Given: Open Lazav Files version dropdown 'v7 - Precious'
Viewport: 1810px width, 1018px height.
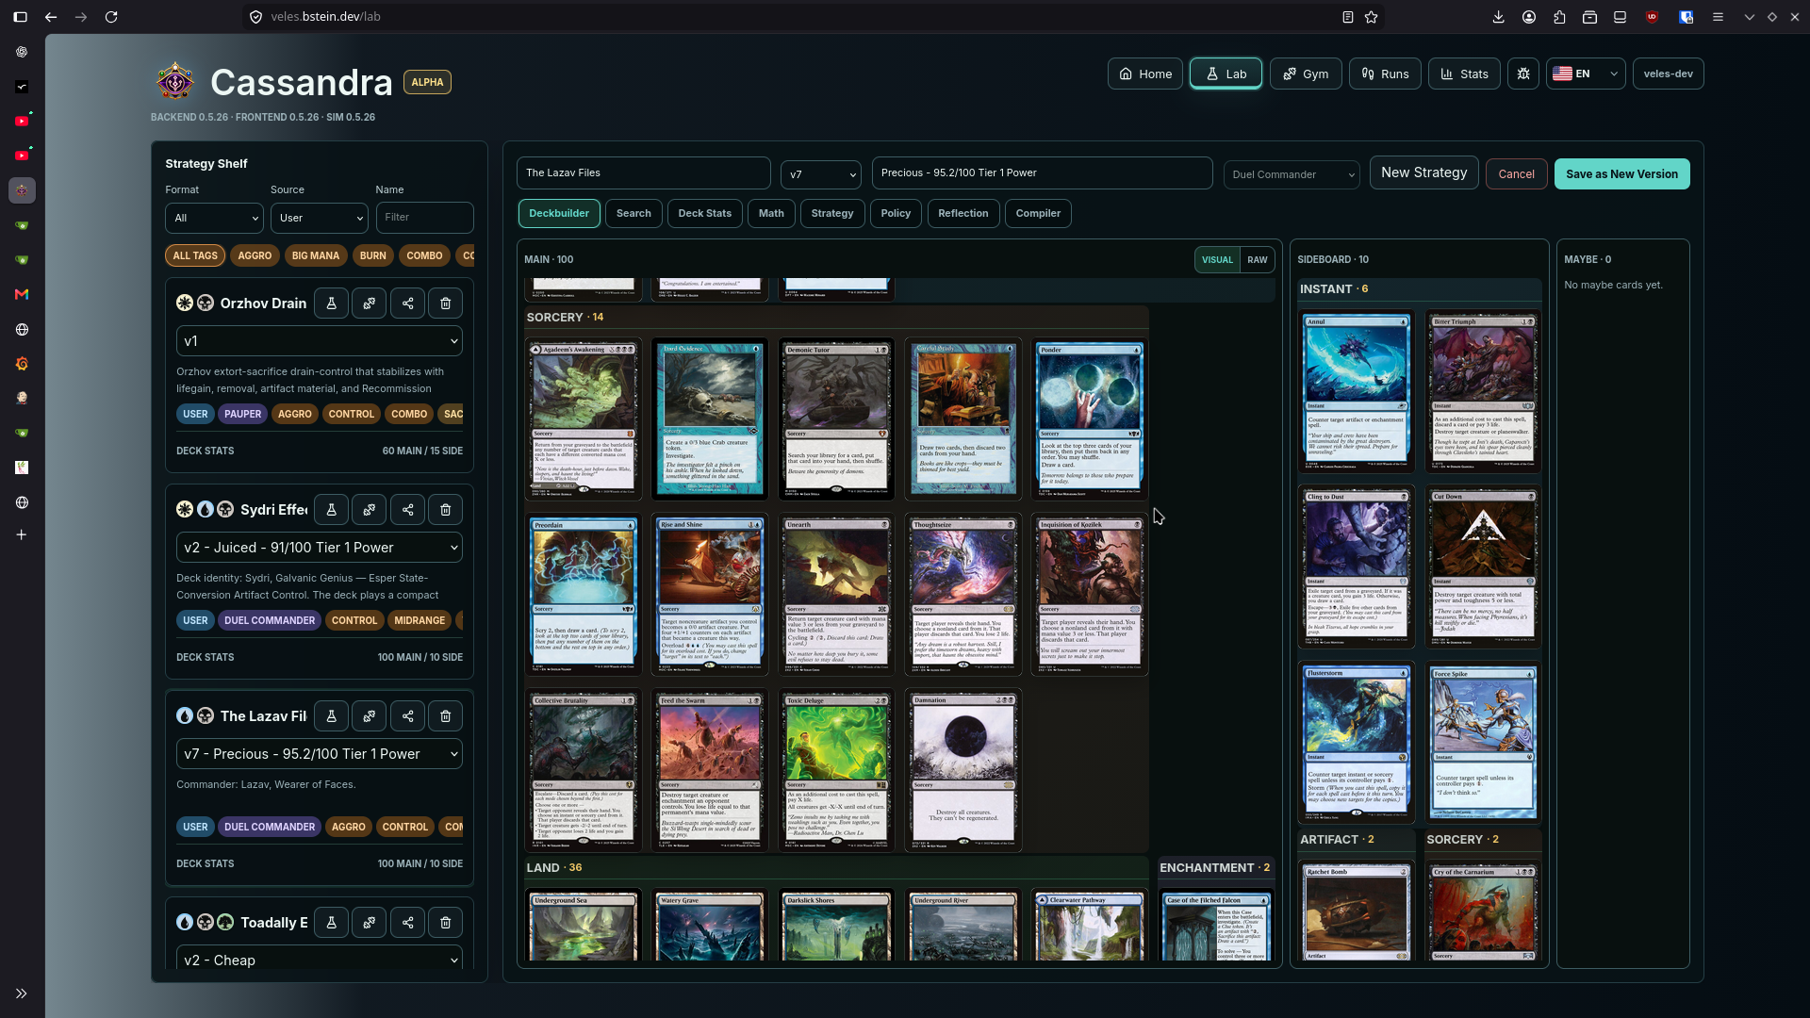Looking at the screenshot, I should point(320,754).
